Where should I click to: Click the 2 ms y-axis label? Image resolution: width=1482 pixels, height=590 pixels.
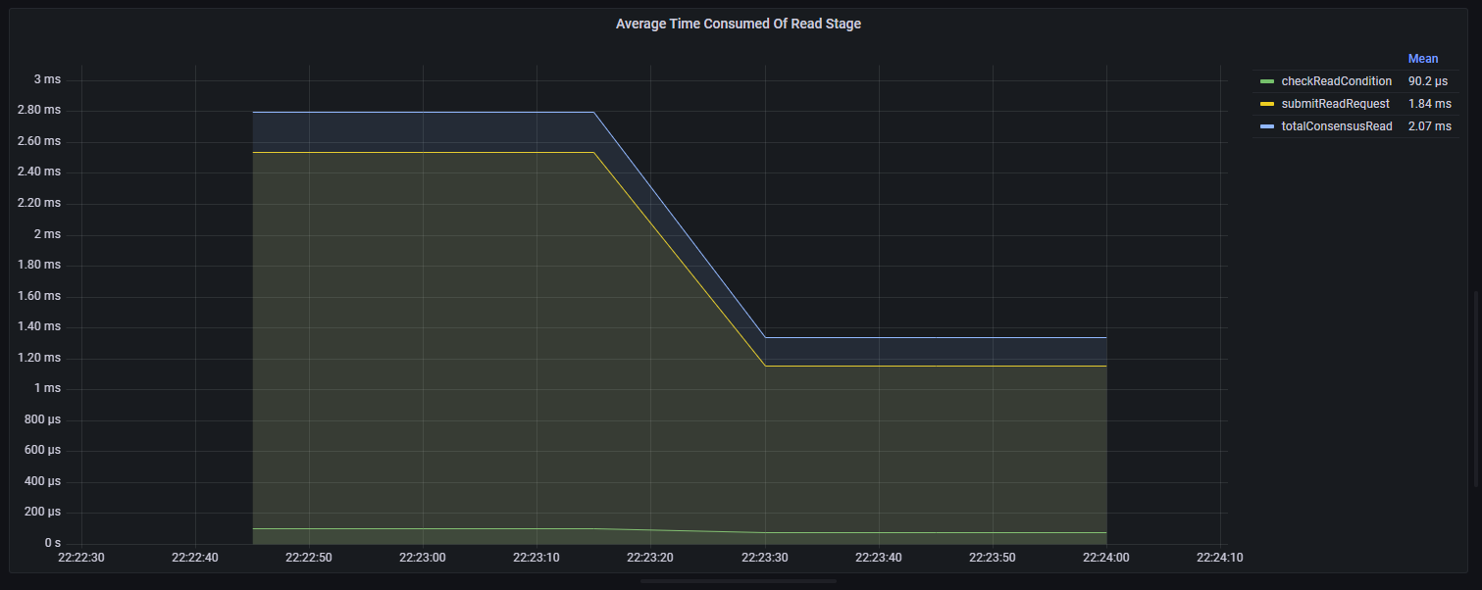(x=47, y=234)
